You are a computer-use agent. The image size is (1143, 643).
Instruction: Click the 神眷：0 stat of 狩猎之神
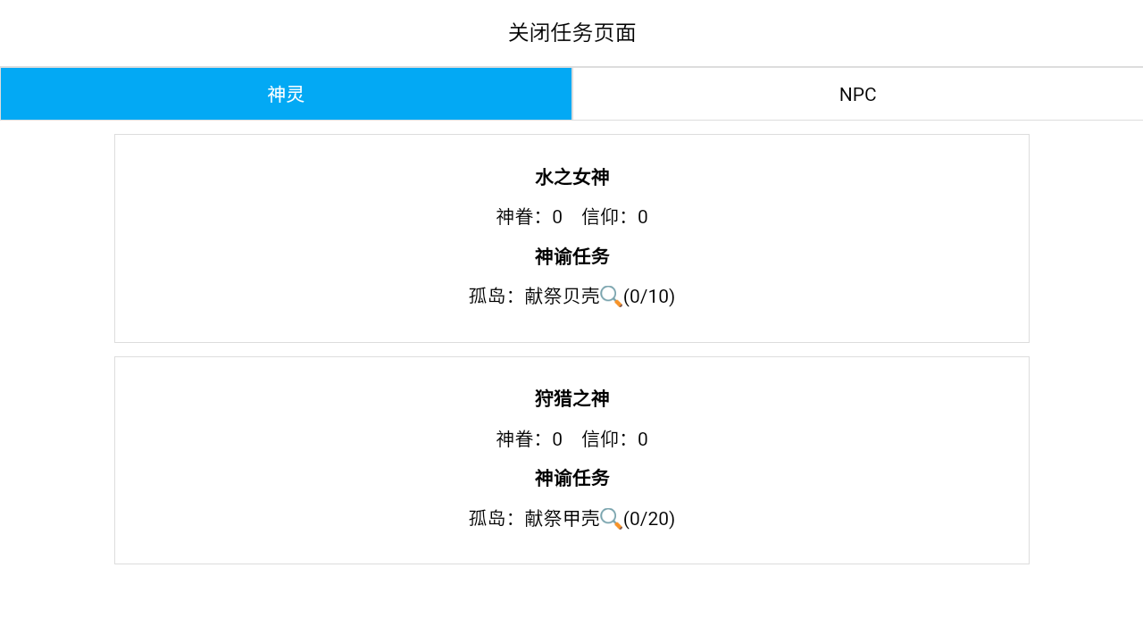click(529, 438)
